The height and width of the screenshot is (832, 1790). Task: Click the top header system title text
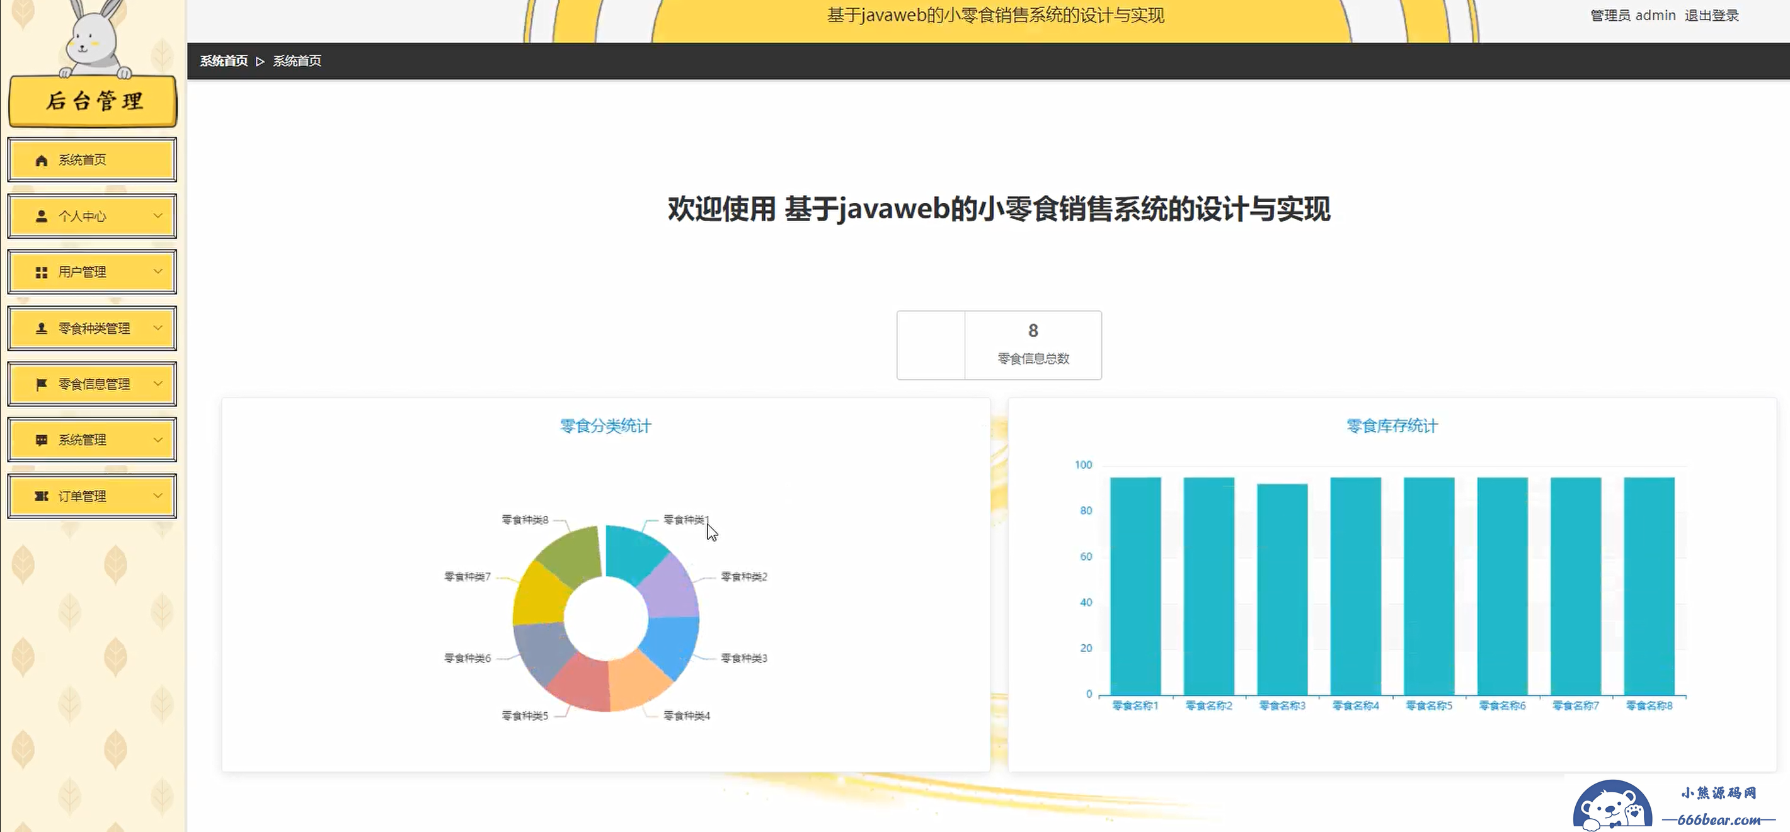click(x=995, y=15)
